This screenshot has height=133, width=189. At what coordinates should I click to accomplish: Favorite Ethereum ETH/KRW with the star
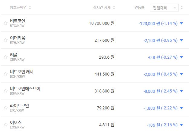tap(5, 40)
